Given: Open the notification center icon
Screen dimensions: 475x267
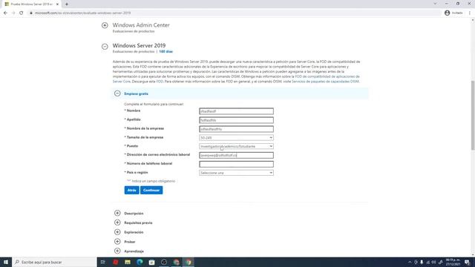Looking at the screenshot, I should [x=467, y=262].
